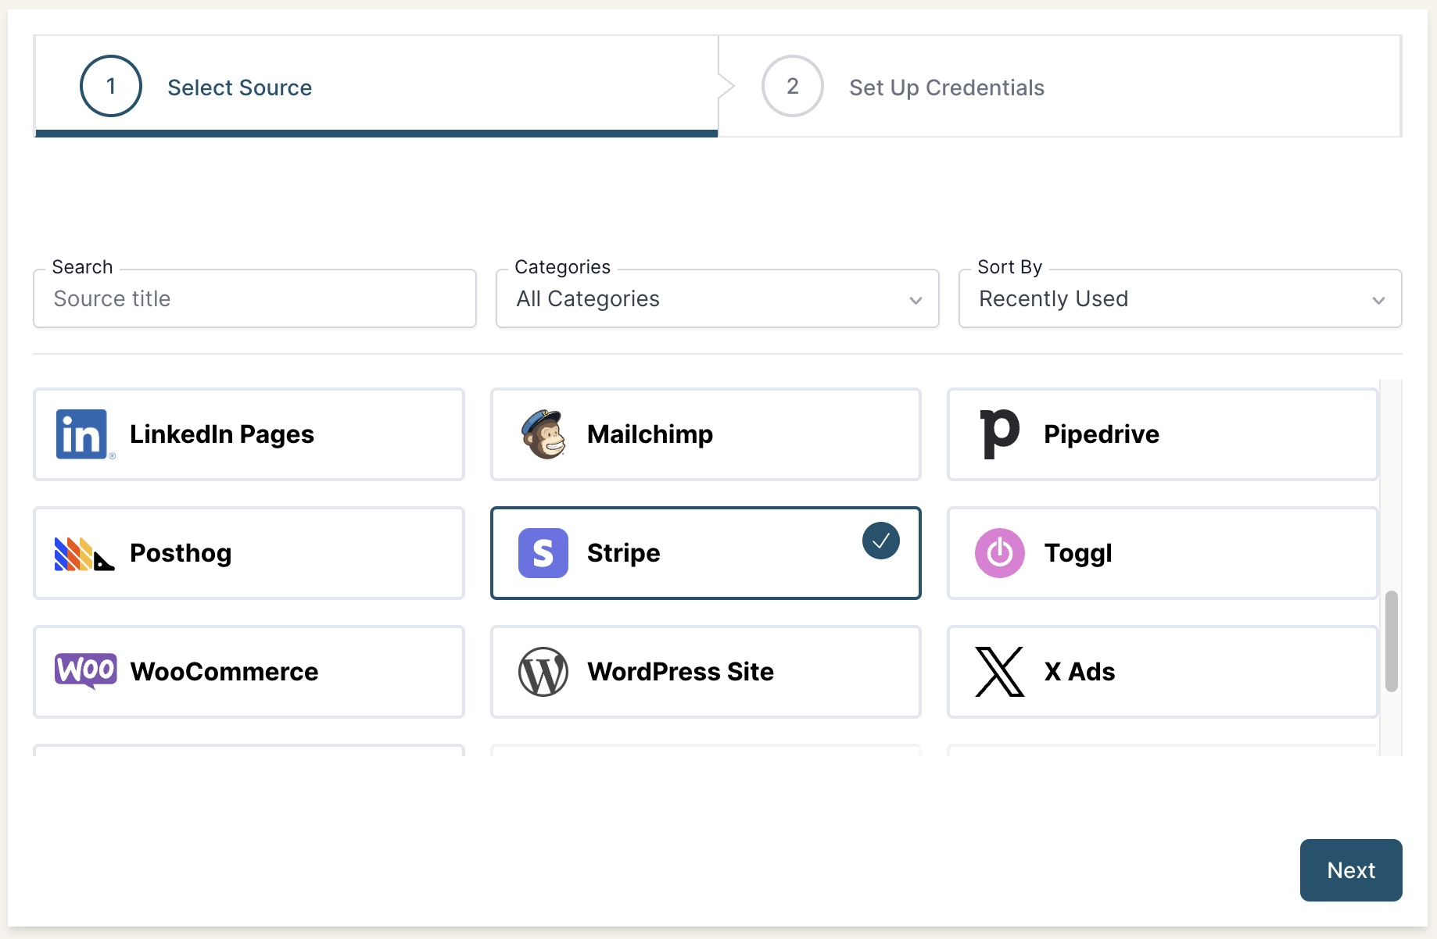Select the WooCommerce logo icon
This screenshot has width=1437, height=939.
pyautogui.click(x=84, y=670)
